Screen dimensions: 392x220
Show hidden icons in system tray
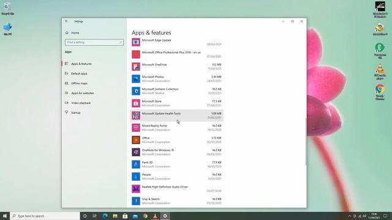(350, 216)
